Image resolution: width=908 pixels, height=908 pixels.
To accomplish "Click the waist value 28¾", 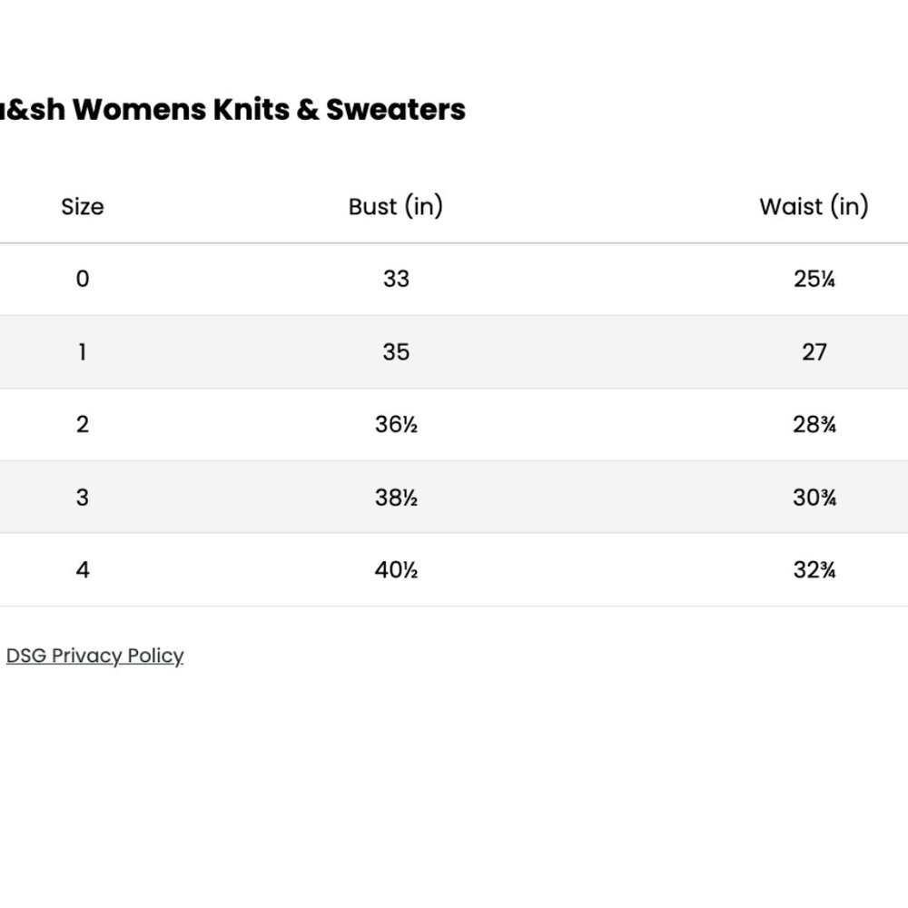I will pos(814,424).
